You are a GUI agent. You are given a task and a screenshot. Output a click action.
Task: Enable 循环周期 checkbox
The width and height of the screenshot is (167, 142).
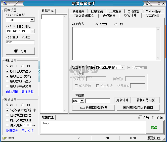(7, 125)
